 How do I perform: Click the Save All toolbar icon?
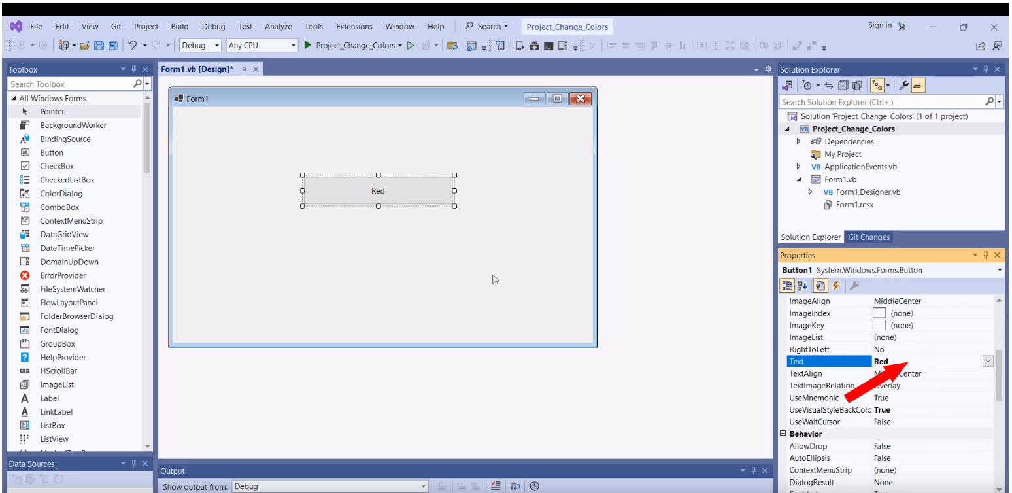coord(112,46)
